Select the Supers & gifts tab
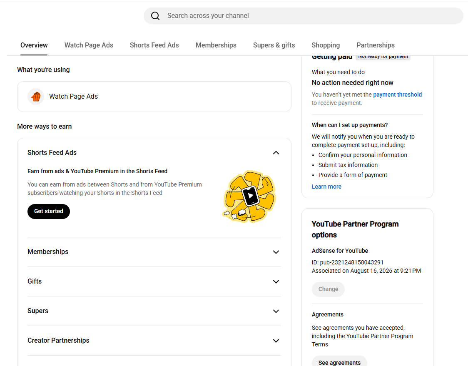The image size is (468, 366). click(x=274, y=45)
